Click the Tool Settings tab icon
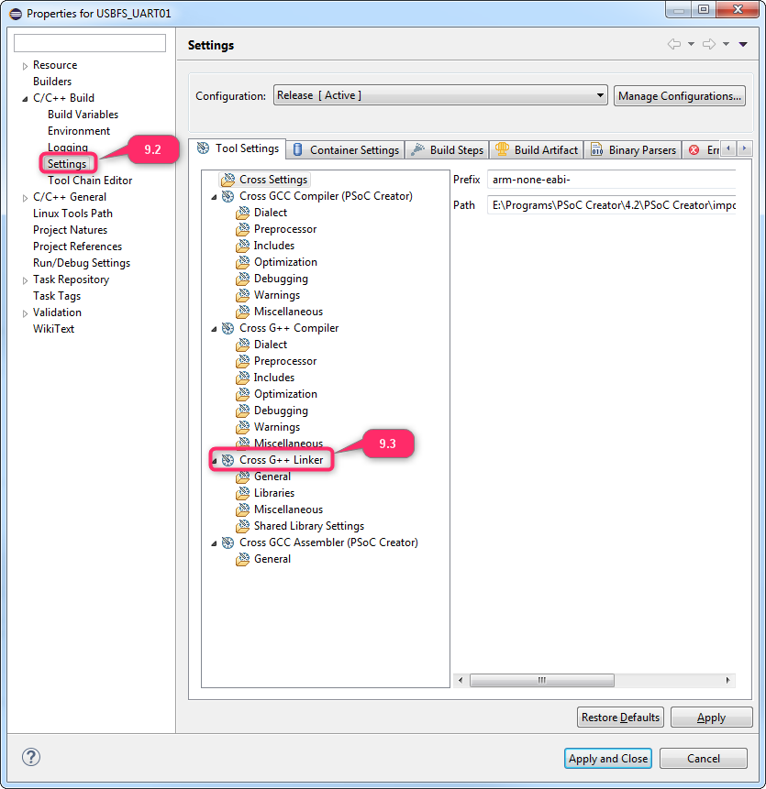The width and height of the screenshot is (766, 789). pos(203,148)
